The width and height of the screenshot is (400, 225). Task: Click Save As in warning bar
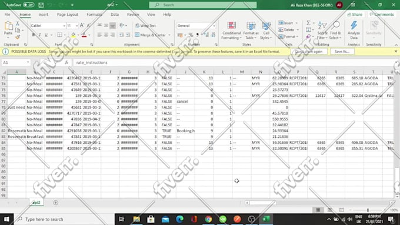[342, 52]
